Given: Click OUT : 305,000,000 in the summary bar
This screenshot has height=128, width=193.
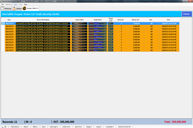Looking at the screenshot, I should click(63, 122).
